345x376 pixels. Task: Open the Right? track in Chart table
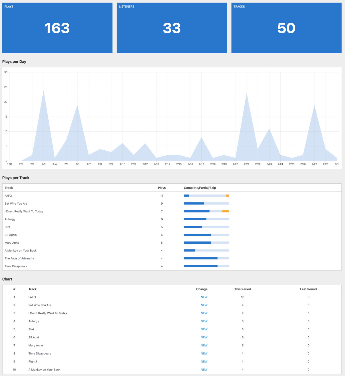(33, 361)
